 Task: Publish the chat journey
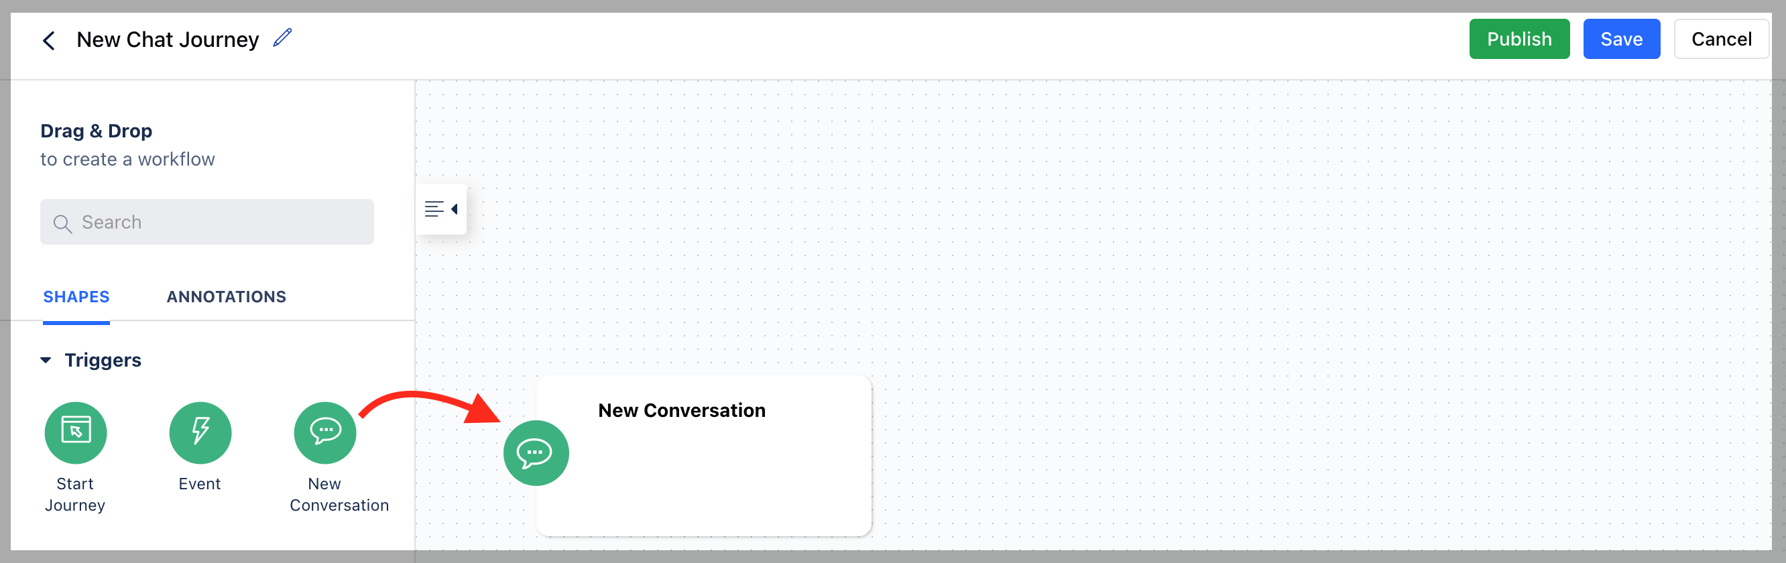[x=1519, y=39]
